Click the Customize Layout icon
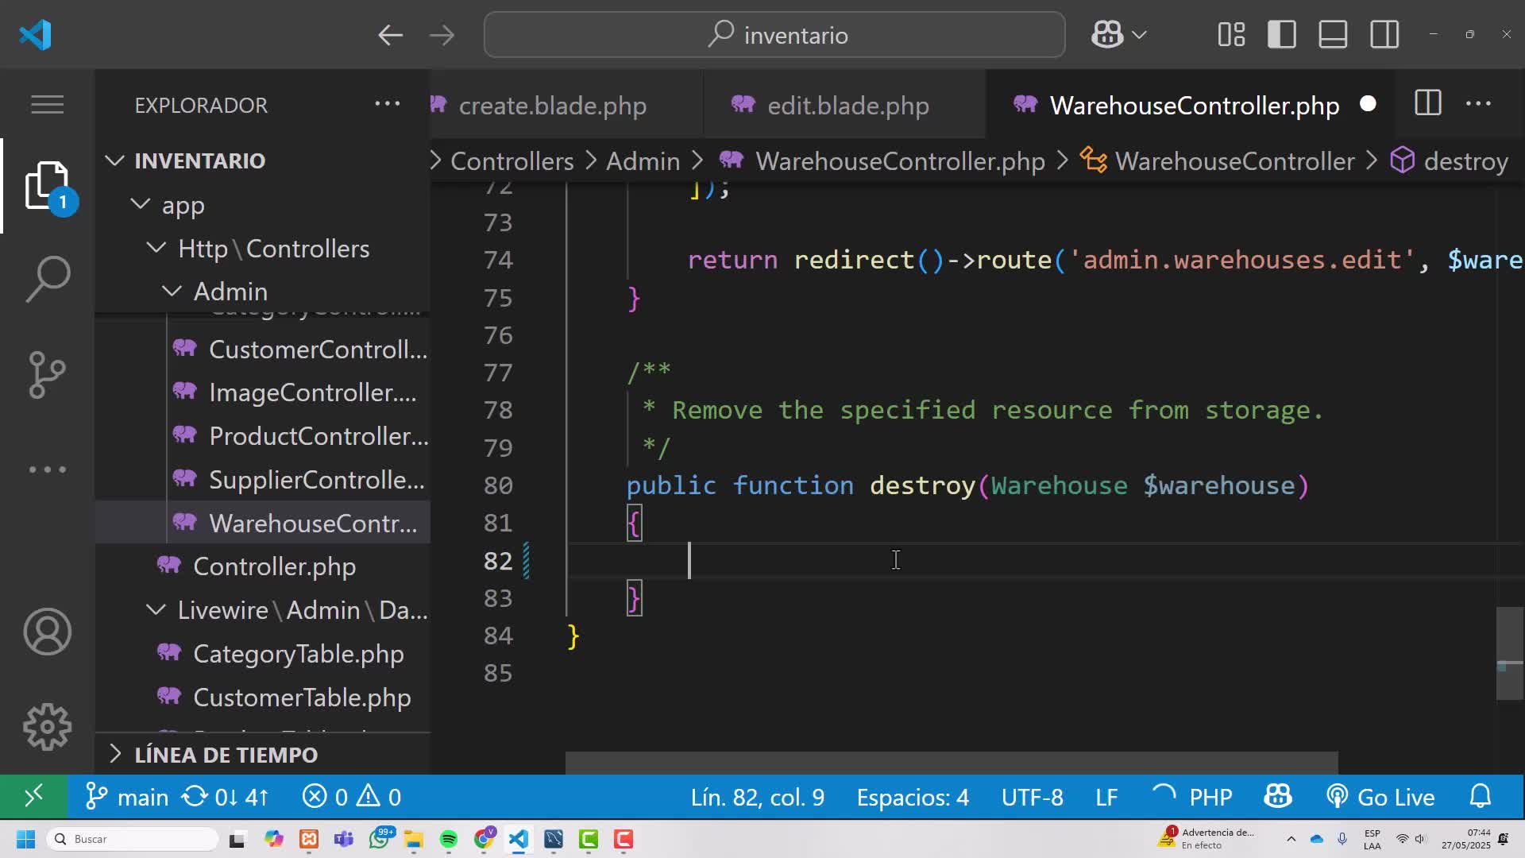This screenshot has width=1525, height=858. click(x=1231, y=35)
